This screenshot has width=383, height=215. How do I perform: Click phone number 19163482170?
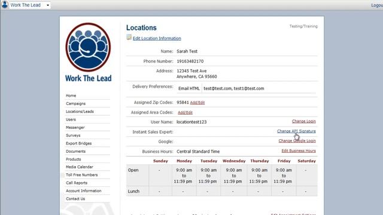pyautogui.click(x=190, y=61)
